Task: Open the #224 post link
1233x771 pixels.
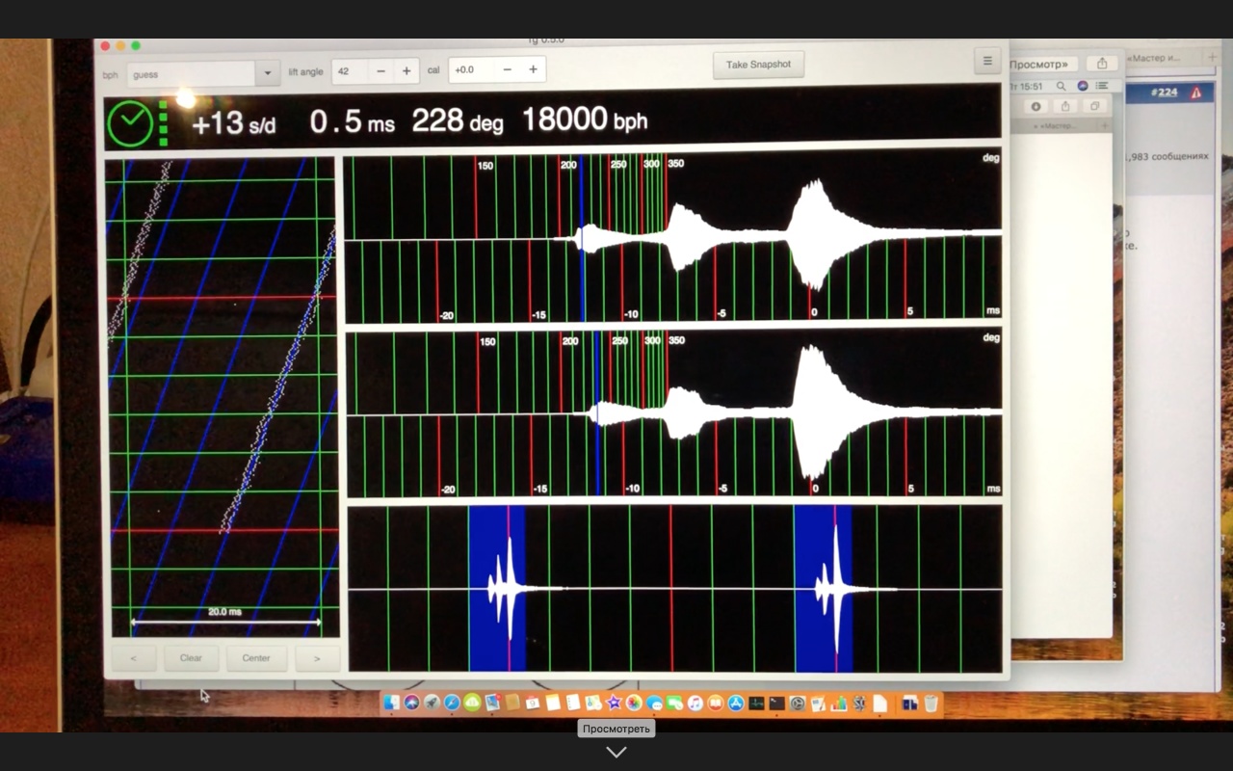Action: [1165, 93]
